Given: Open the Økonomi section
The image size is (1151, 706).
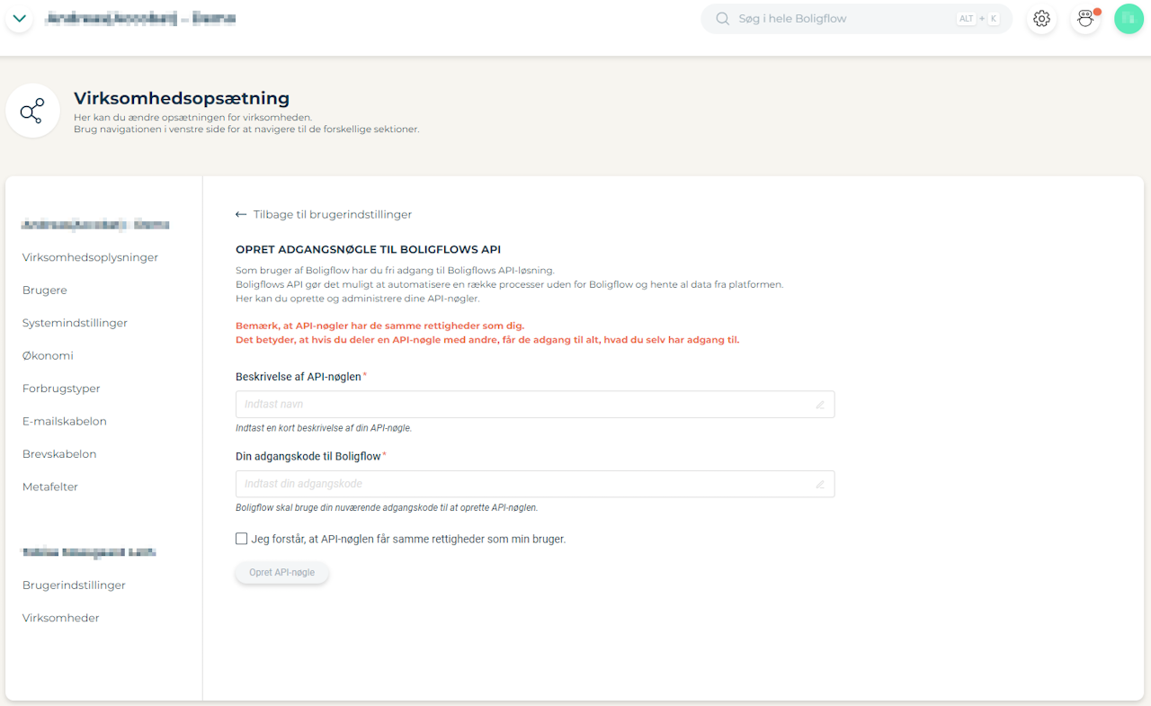Looking at the screenshot, I should tap(48, 356).
